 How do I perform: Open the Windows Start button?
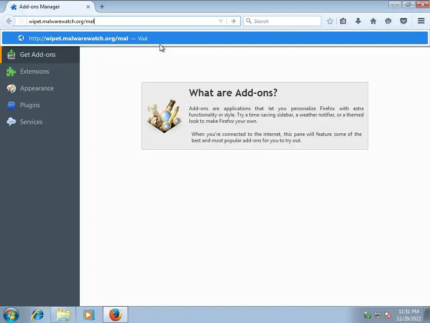pos(11,315)
